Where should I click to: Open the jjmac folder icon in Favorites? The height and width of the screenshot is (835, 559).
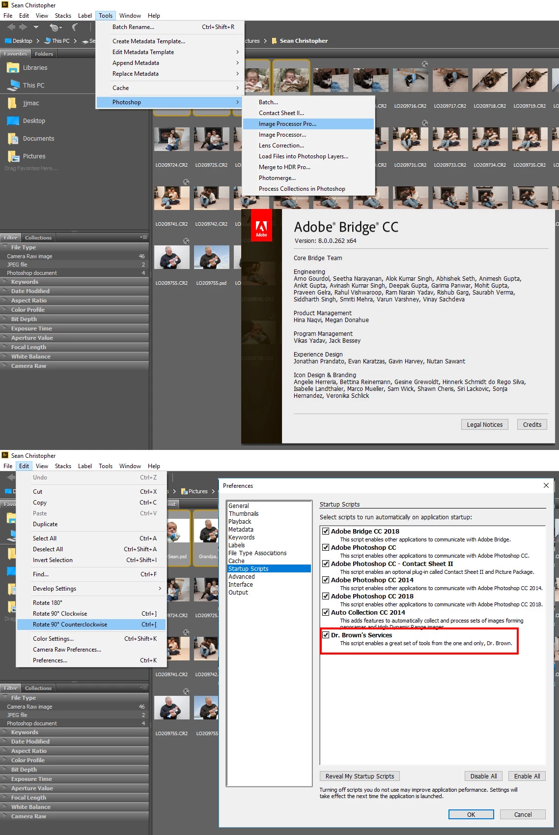coord(13,103)
